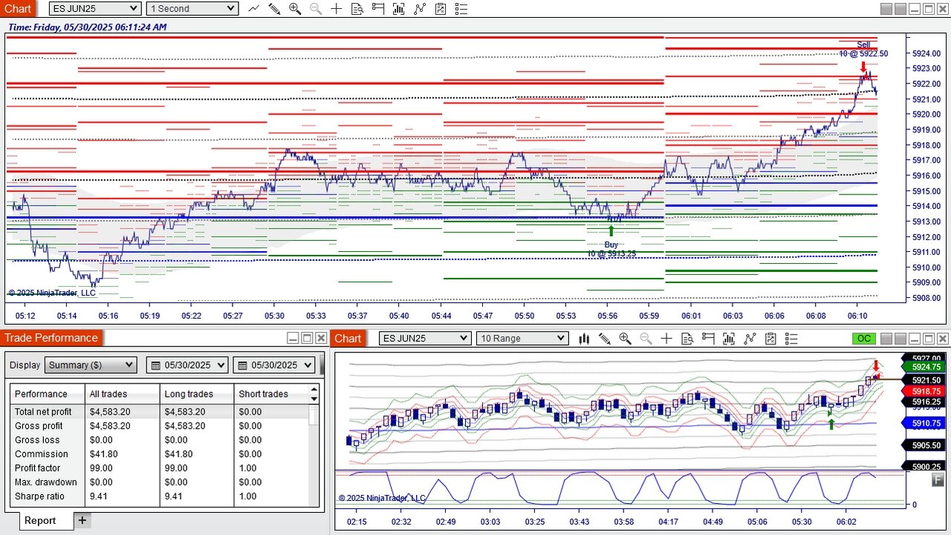This screenshot has height=535, width=951.
Task: Add a new tab with the plus button
Action: [82, 520]
